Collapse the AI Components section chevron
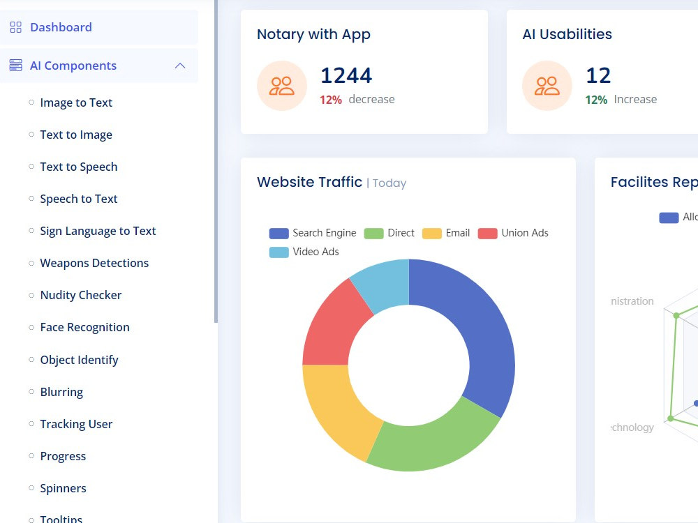This screenshot has width=698, height=523. point(180,66)
